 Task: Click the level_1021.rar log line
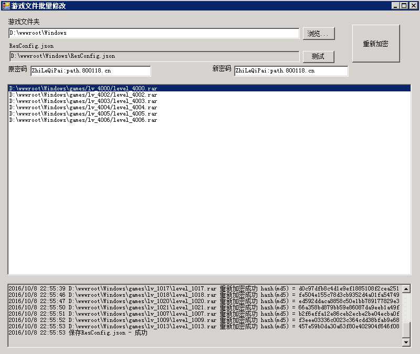[204, 308]
